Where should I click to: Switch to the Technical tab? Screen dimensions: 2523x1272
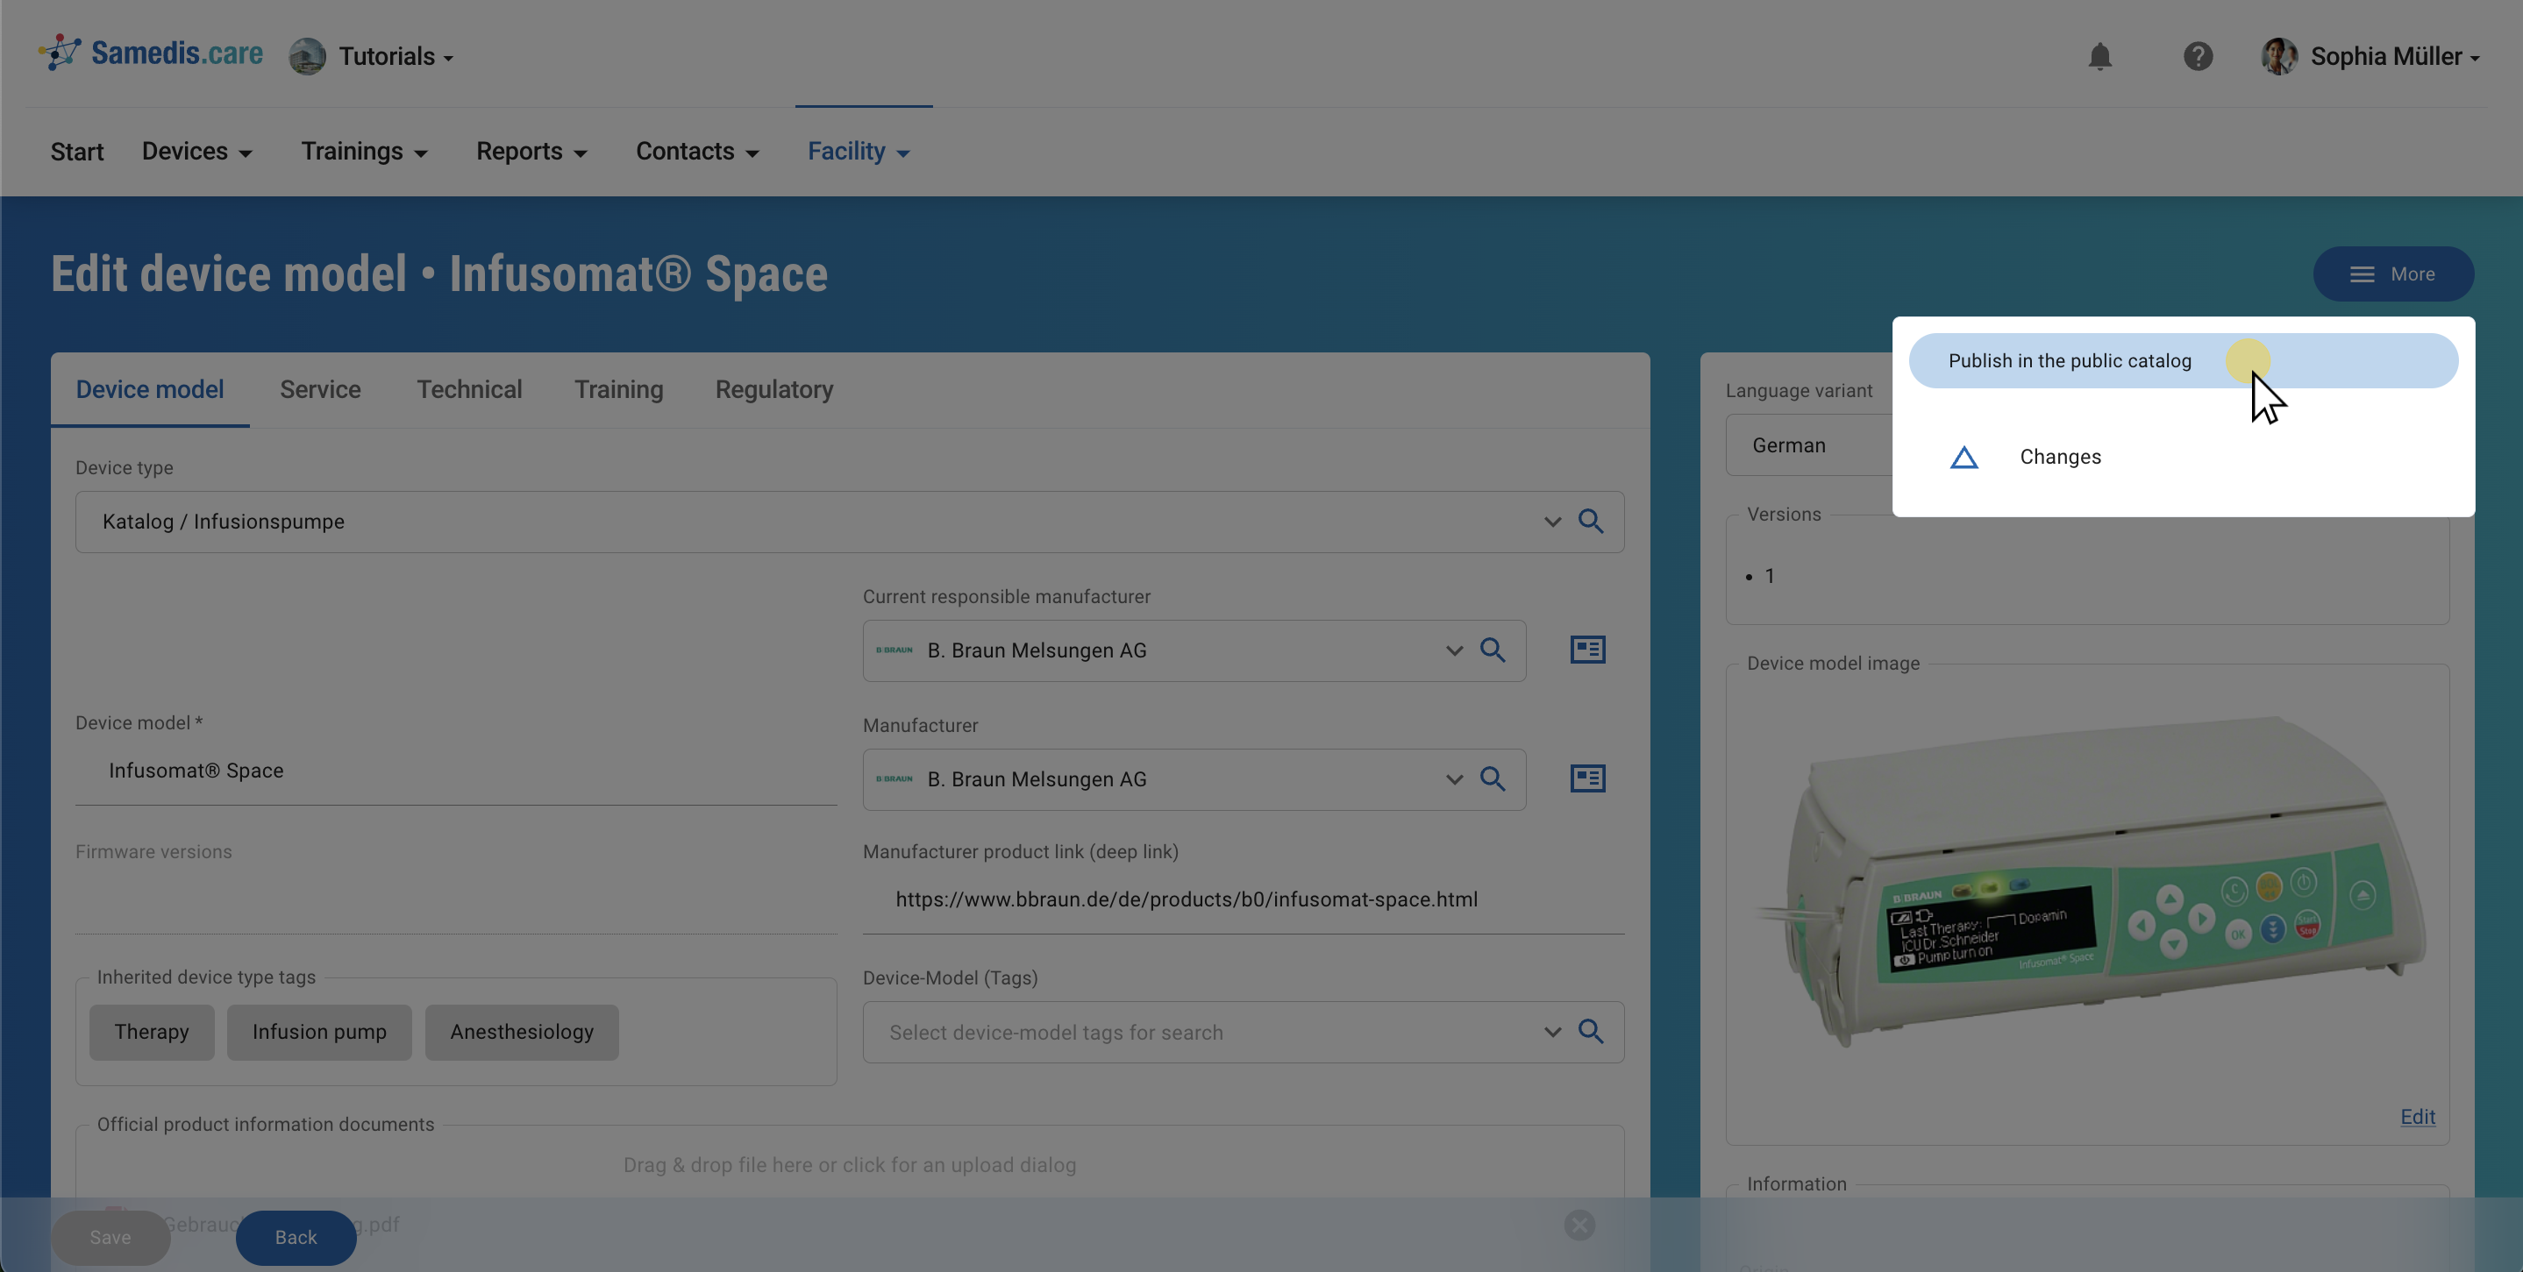point(469,390)
